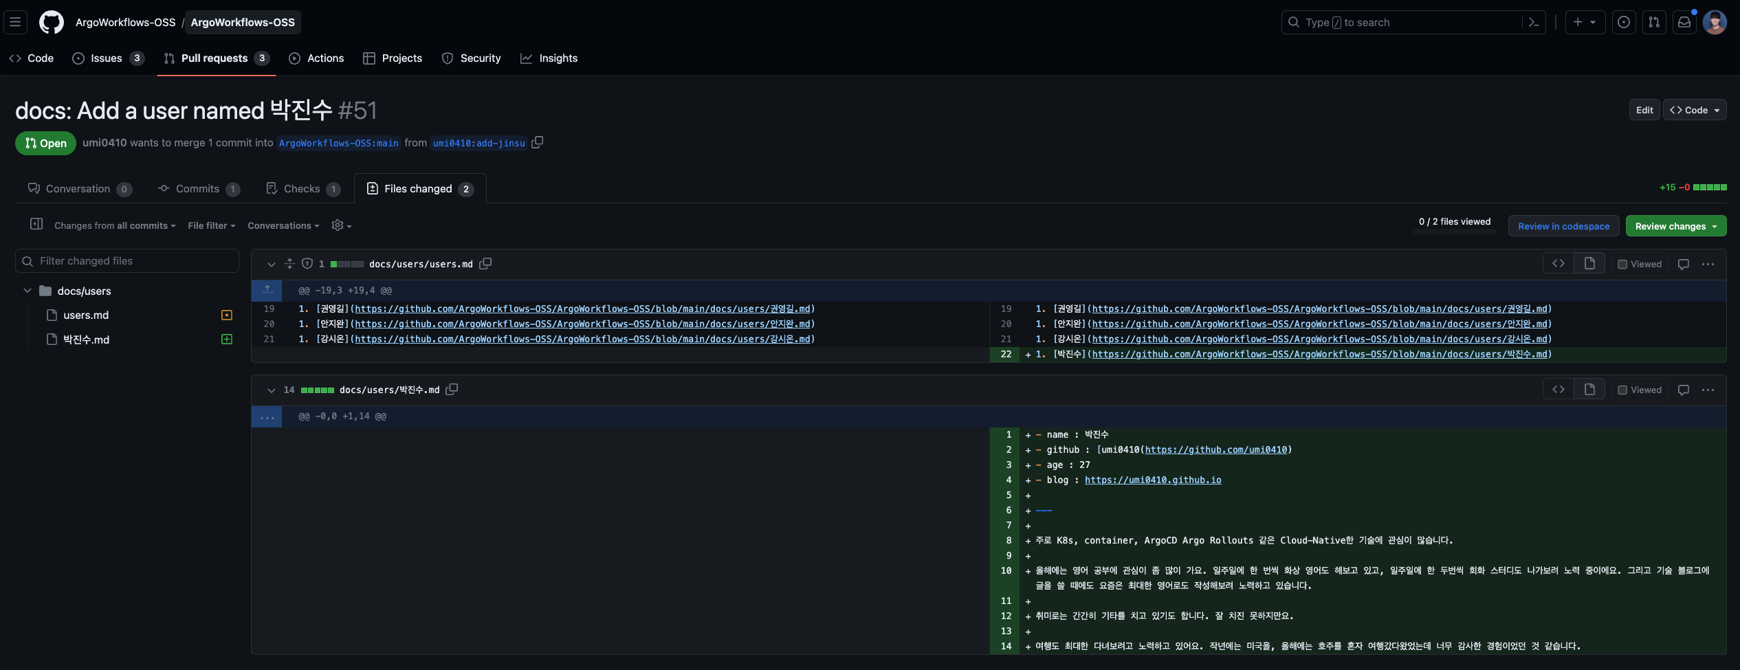Focus the Filter changed files field
The height and width of the screenshot is (670, 1740).
click(127, 261)
